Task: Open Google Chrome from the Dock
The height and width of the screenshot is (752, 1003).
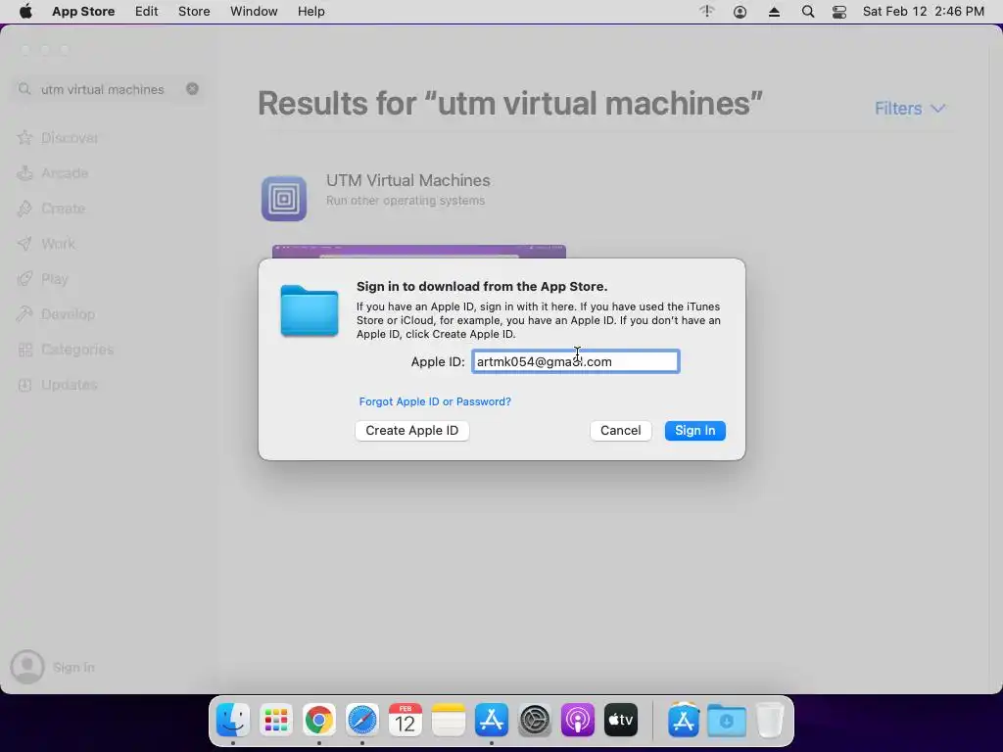Action: [319, 720]
